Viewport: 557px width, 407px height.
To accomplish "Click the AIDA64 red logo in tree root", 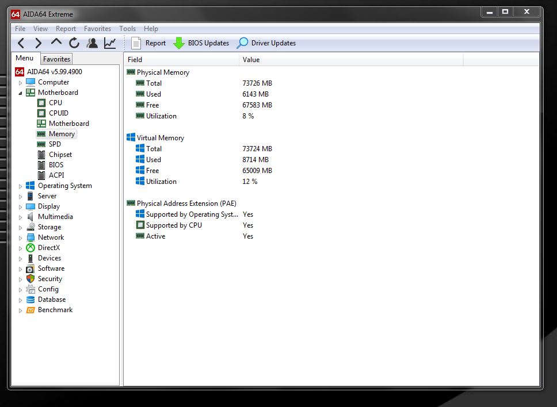I will coord(20,72).
